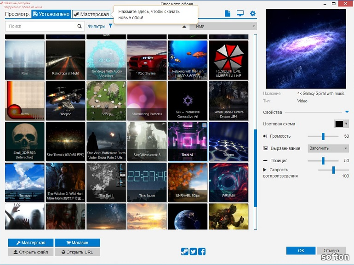Click the Магазин button
This screenshot has width=354, height=265.
77,242
